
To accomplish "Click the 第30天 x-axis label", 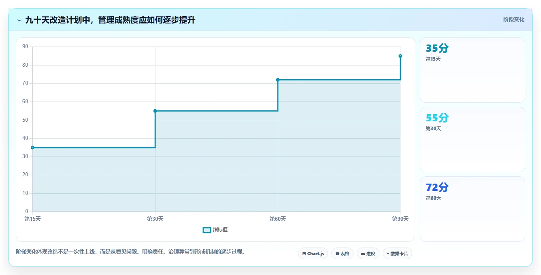I will [155, 219].
